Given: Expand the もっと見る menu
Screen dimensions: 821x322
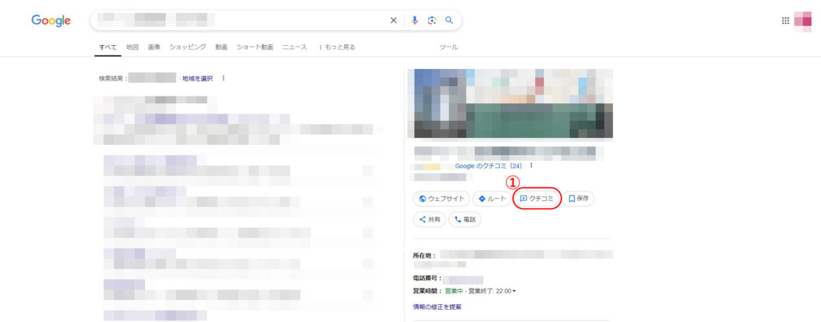Looking at the screenshot, I should point(337,47).
